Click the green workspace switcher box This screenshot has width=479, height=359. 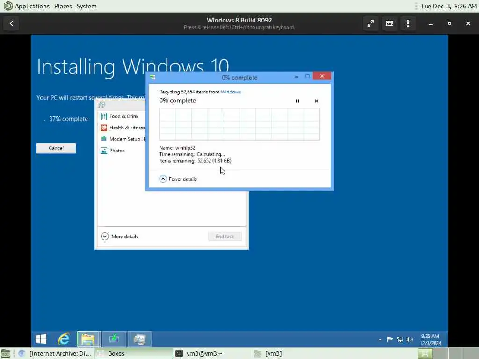425,353
